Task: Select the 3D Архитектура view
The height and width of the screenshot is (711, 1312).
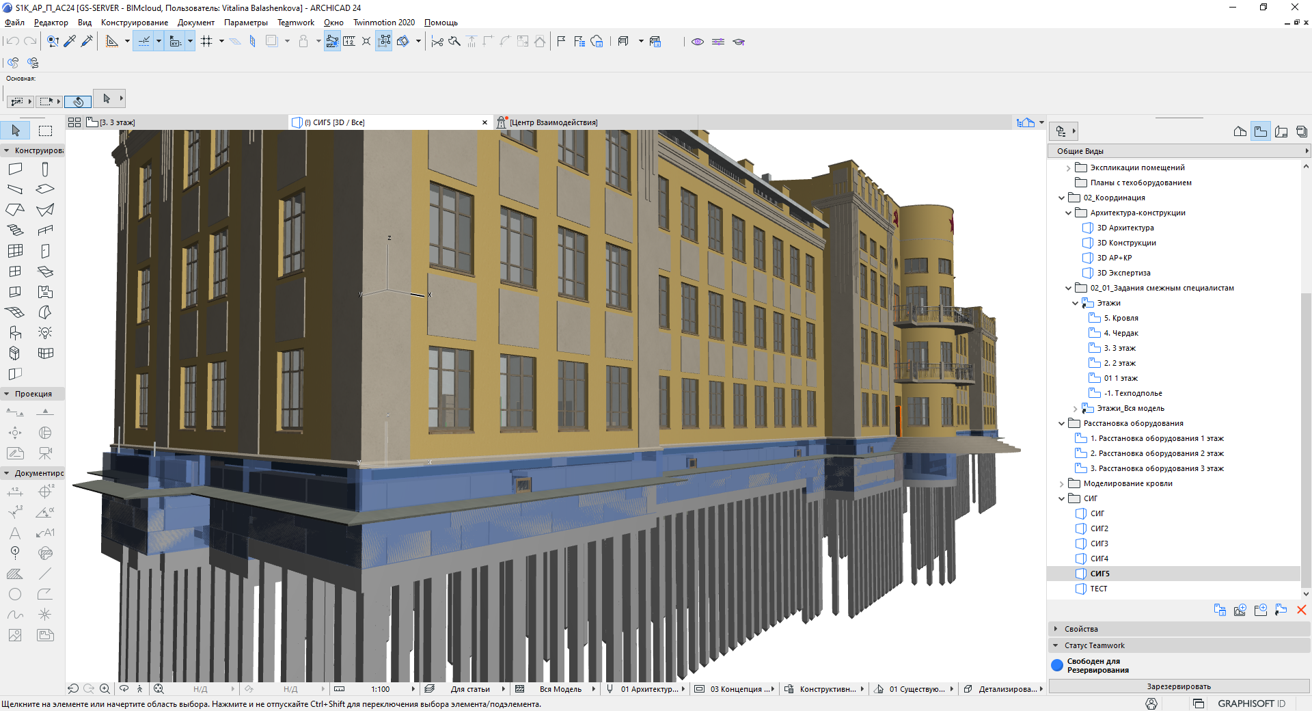Action: (x=1125, y=228)
